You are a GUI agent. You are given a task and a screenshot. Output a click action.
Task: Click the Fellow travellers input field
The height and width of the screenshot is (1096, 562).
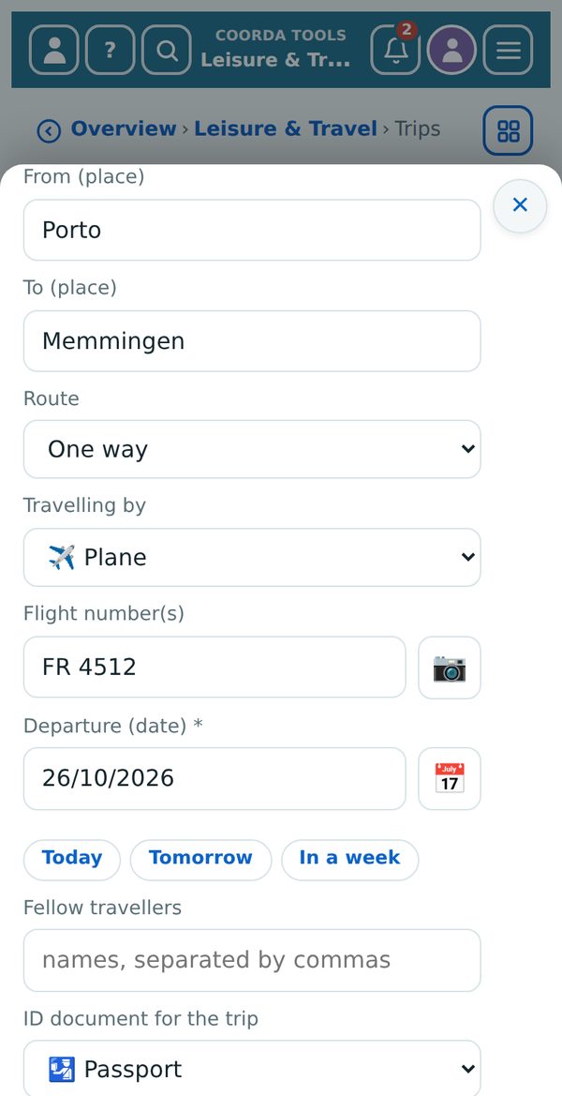pos(252,960)
